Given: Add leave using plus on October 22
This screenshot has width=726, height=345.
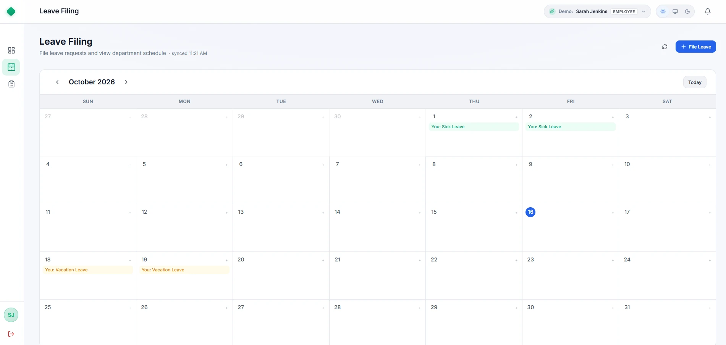Looking at the screenshot, I should 516,260.
